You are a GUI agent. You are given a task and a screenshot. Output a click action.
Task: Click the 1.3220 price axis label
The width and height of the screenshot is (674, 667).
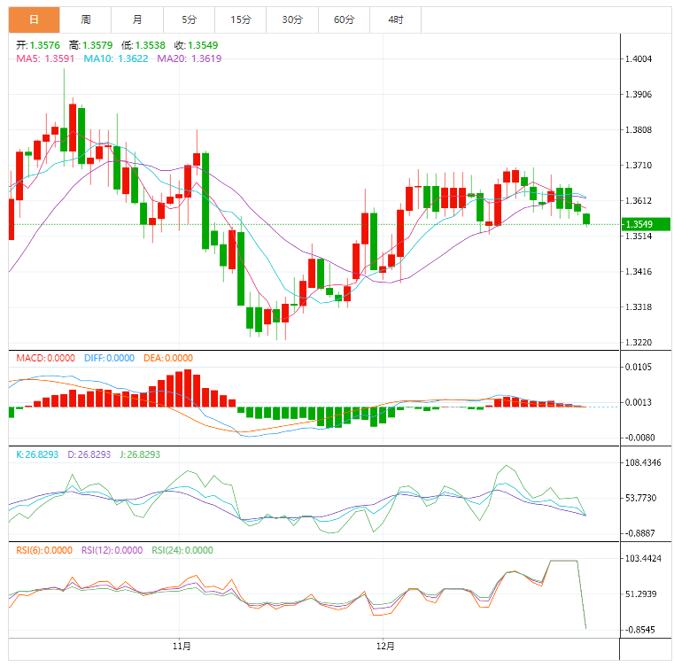[638, 343]
